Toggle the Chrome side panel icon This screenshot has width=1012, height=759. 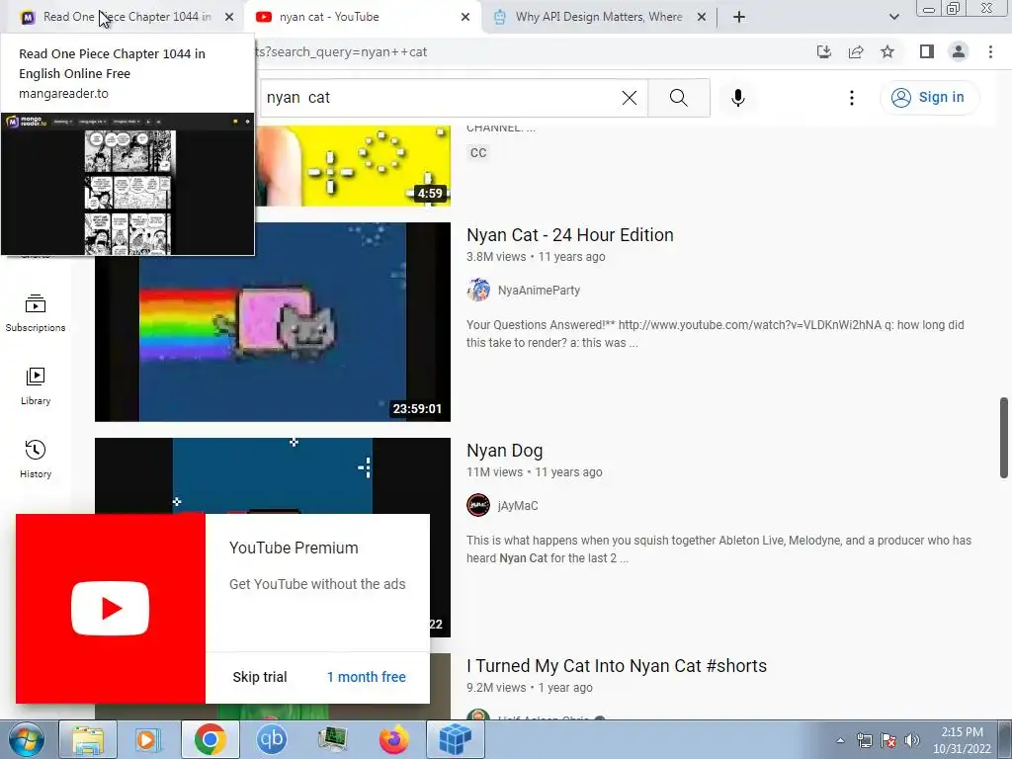[926, 51]
